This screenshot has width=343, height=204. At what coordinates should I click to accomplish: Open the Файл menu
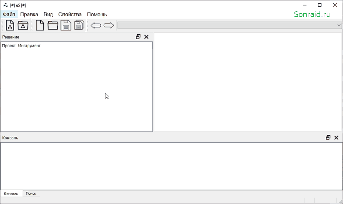9,15
